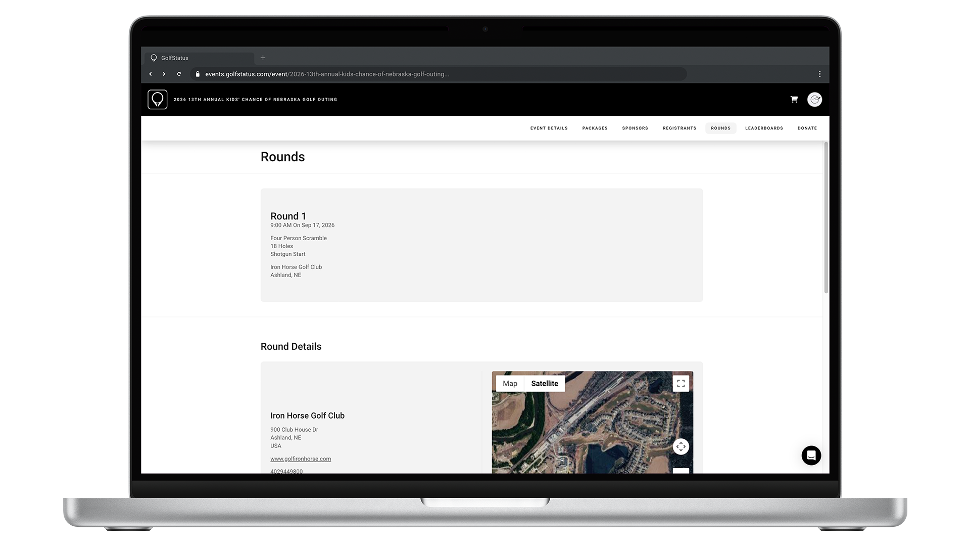Click the phone number 4029449800
Screen dimensions: 970x546
coord(286,471)
